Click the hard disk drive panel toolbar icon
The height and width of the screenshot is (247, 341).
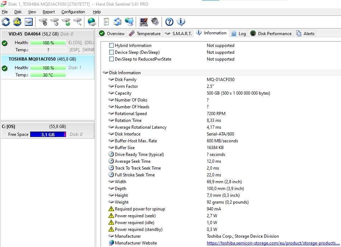[29, 22]
